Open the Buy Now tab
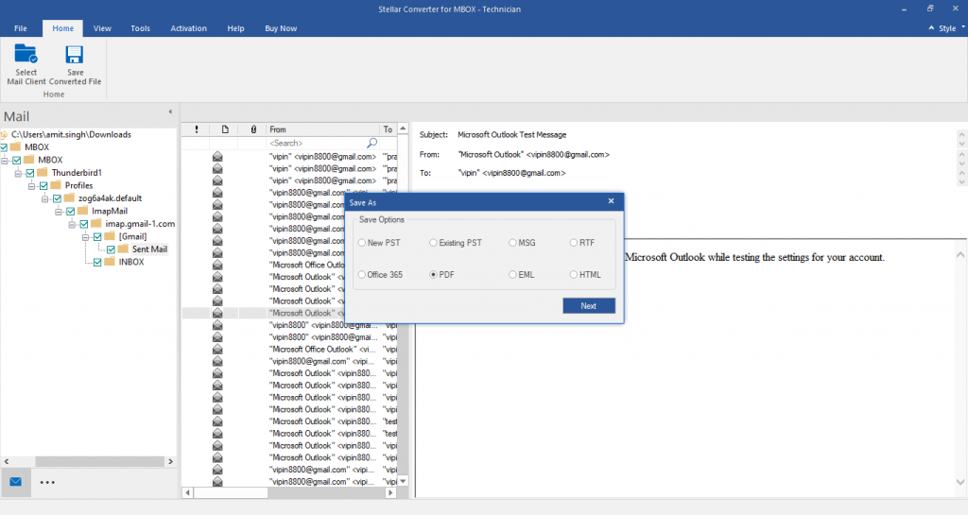The height and width of the screenshot is (515, 968). pos(281,28)
